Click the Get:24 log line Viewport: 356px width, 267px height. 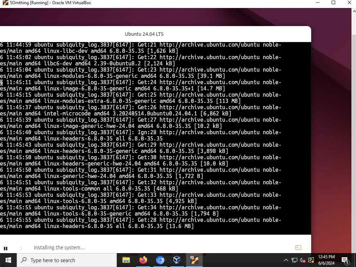(x=140, y=82)
